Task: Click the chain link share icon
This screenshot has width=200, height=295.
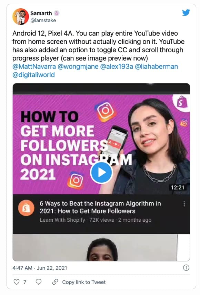Action: pos(54,282)
